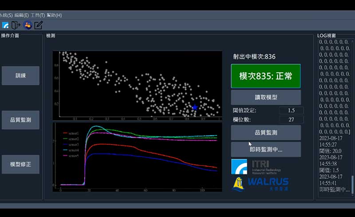Click the ITRI logo image below buttons
This screenshot has height=217, width=355.
(256, 167)
